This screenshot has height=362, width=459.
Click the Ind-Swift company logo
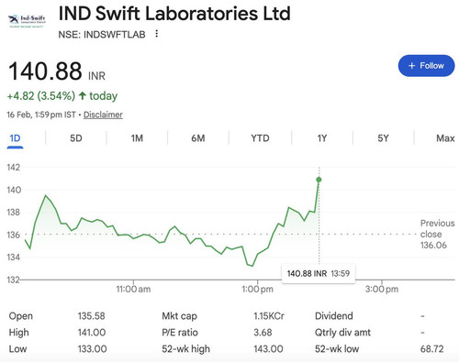point(27,21)
